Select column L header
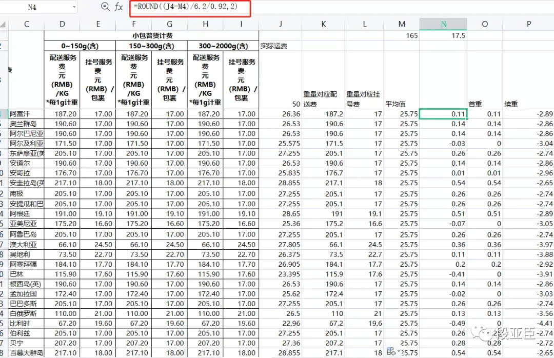 (364, 24)
